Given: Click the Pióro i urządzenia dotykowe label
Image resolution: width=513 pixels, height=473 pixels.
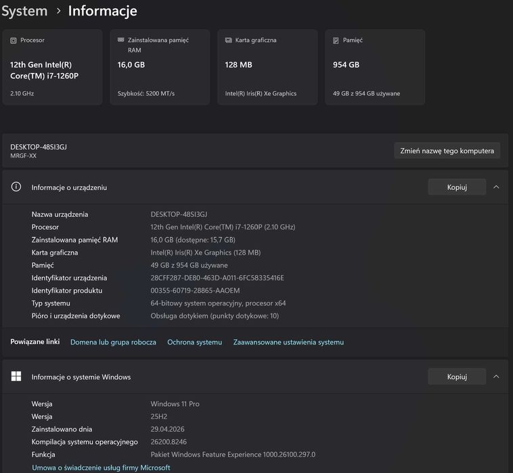Looking at the screenshot, I should click(76, 316).
